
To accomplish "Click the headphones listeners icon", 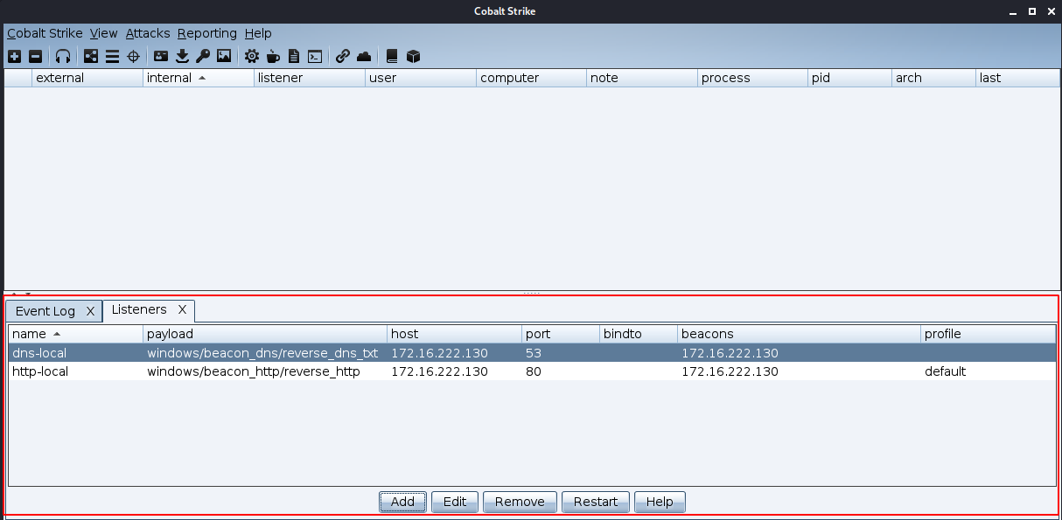I will [x=63, y=56].
